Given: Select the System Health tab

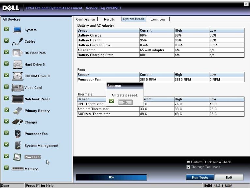Looking at the screenshot, I should pyautogui.click(x=133, y=19).
